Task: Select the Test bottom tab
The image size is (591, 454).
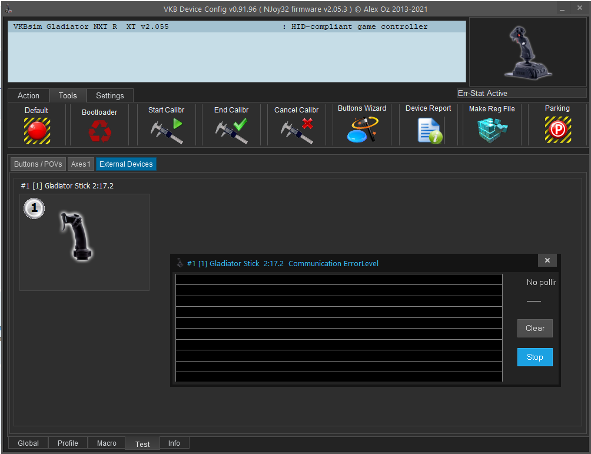Action: [142, 444]
